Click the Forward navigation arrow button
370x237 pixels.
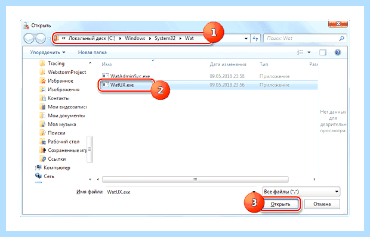click(x=41, y=38)
